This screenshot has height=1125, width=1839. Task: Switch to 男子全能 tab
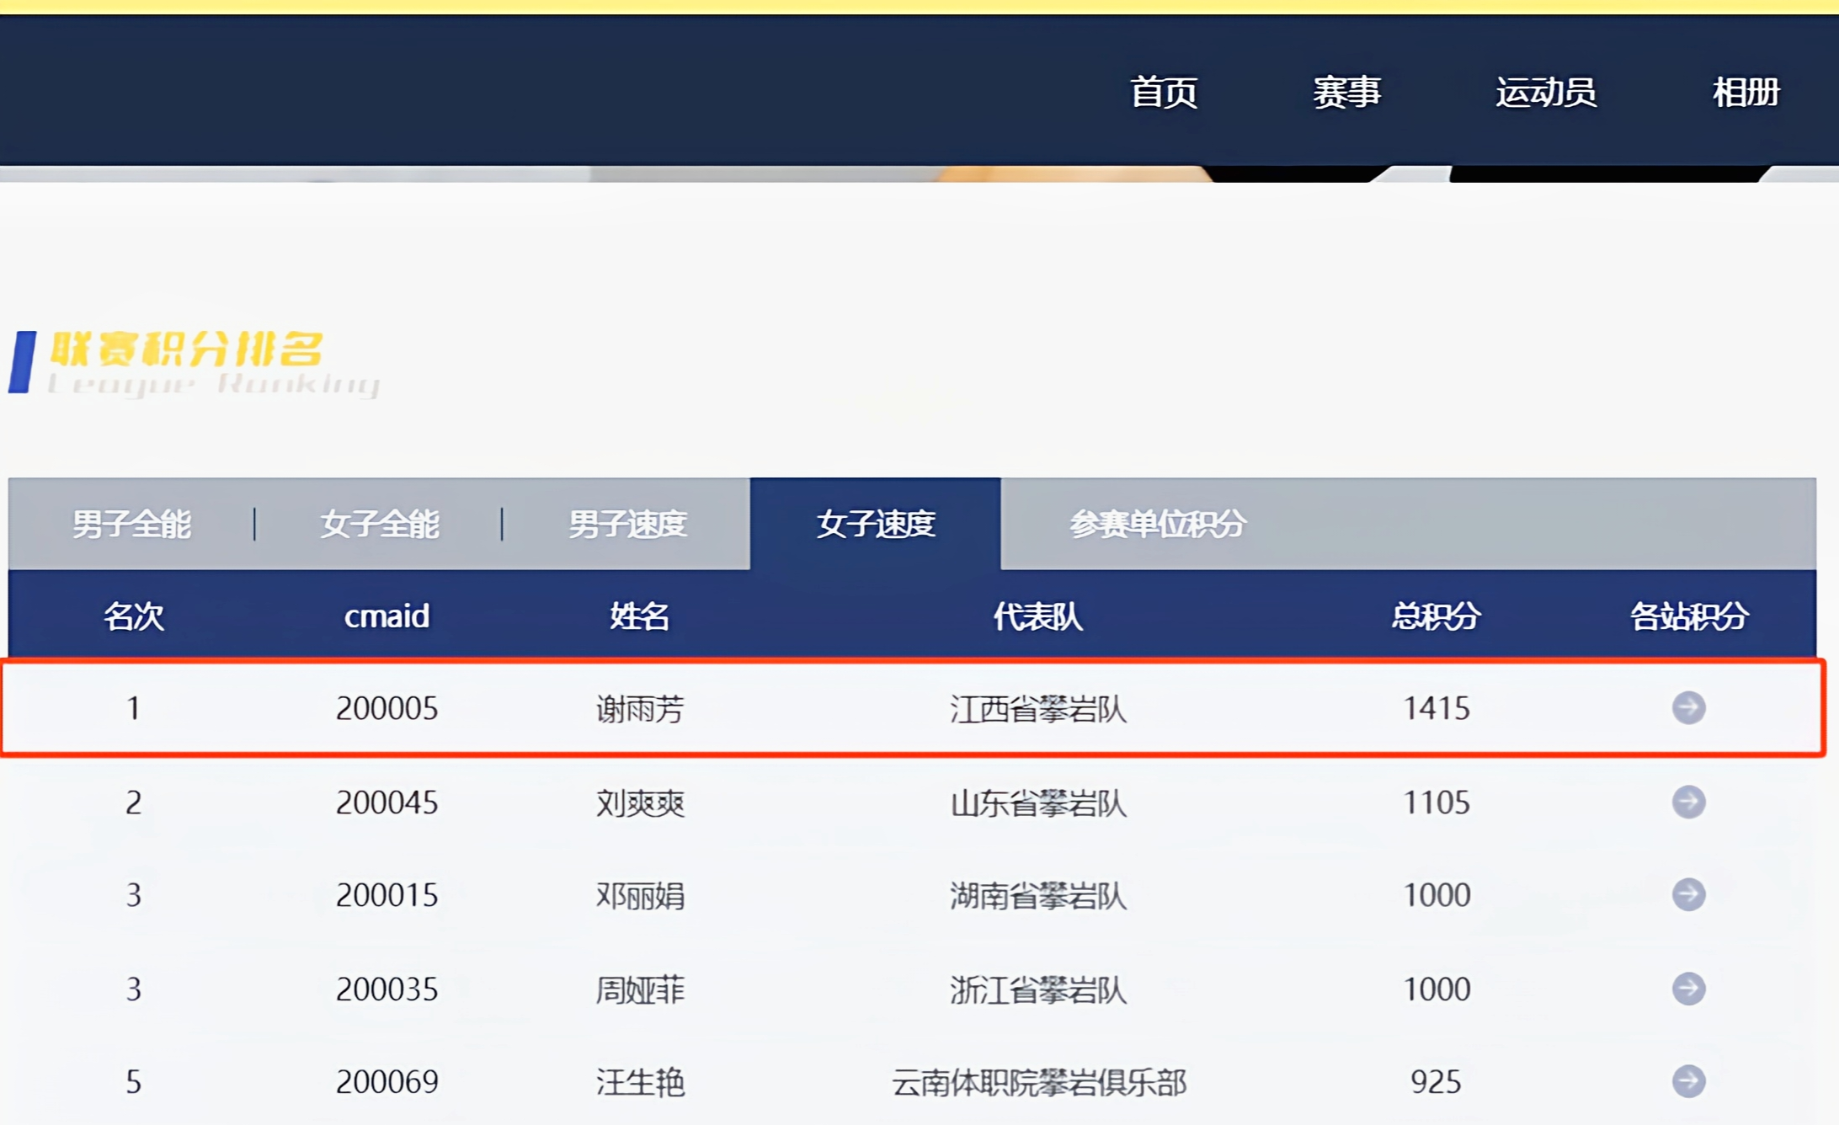click(131, 524)
